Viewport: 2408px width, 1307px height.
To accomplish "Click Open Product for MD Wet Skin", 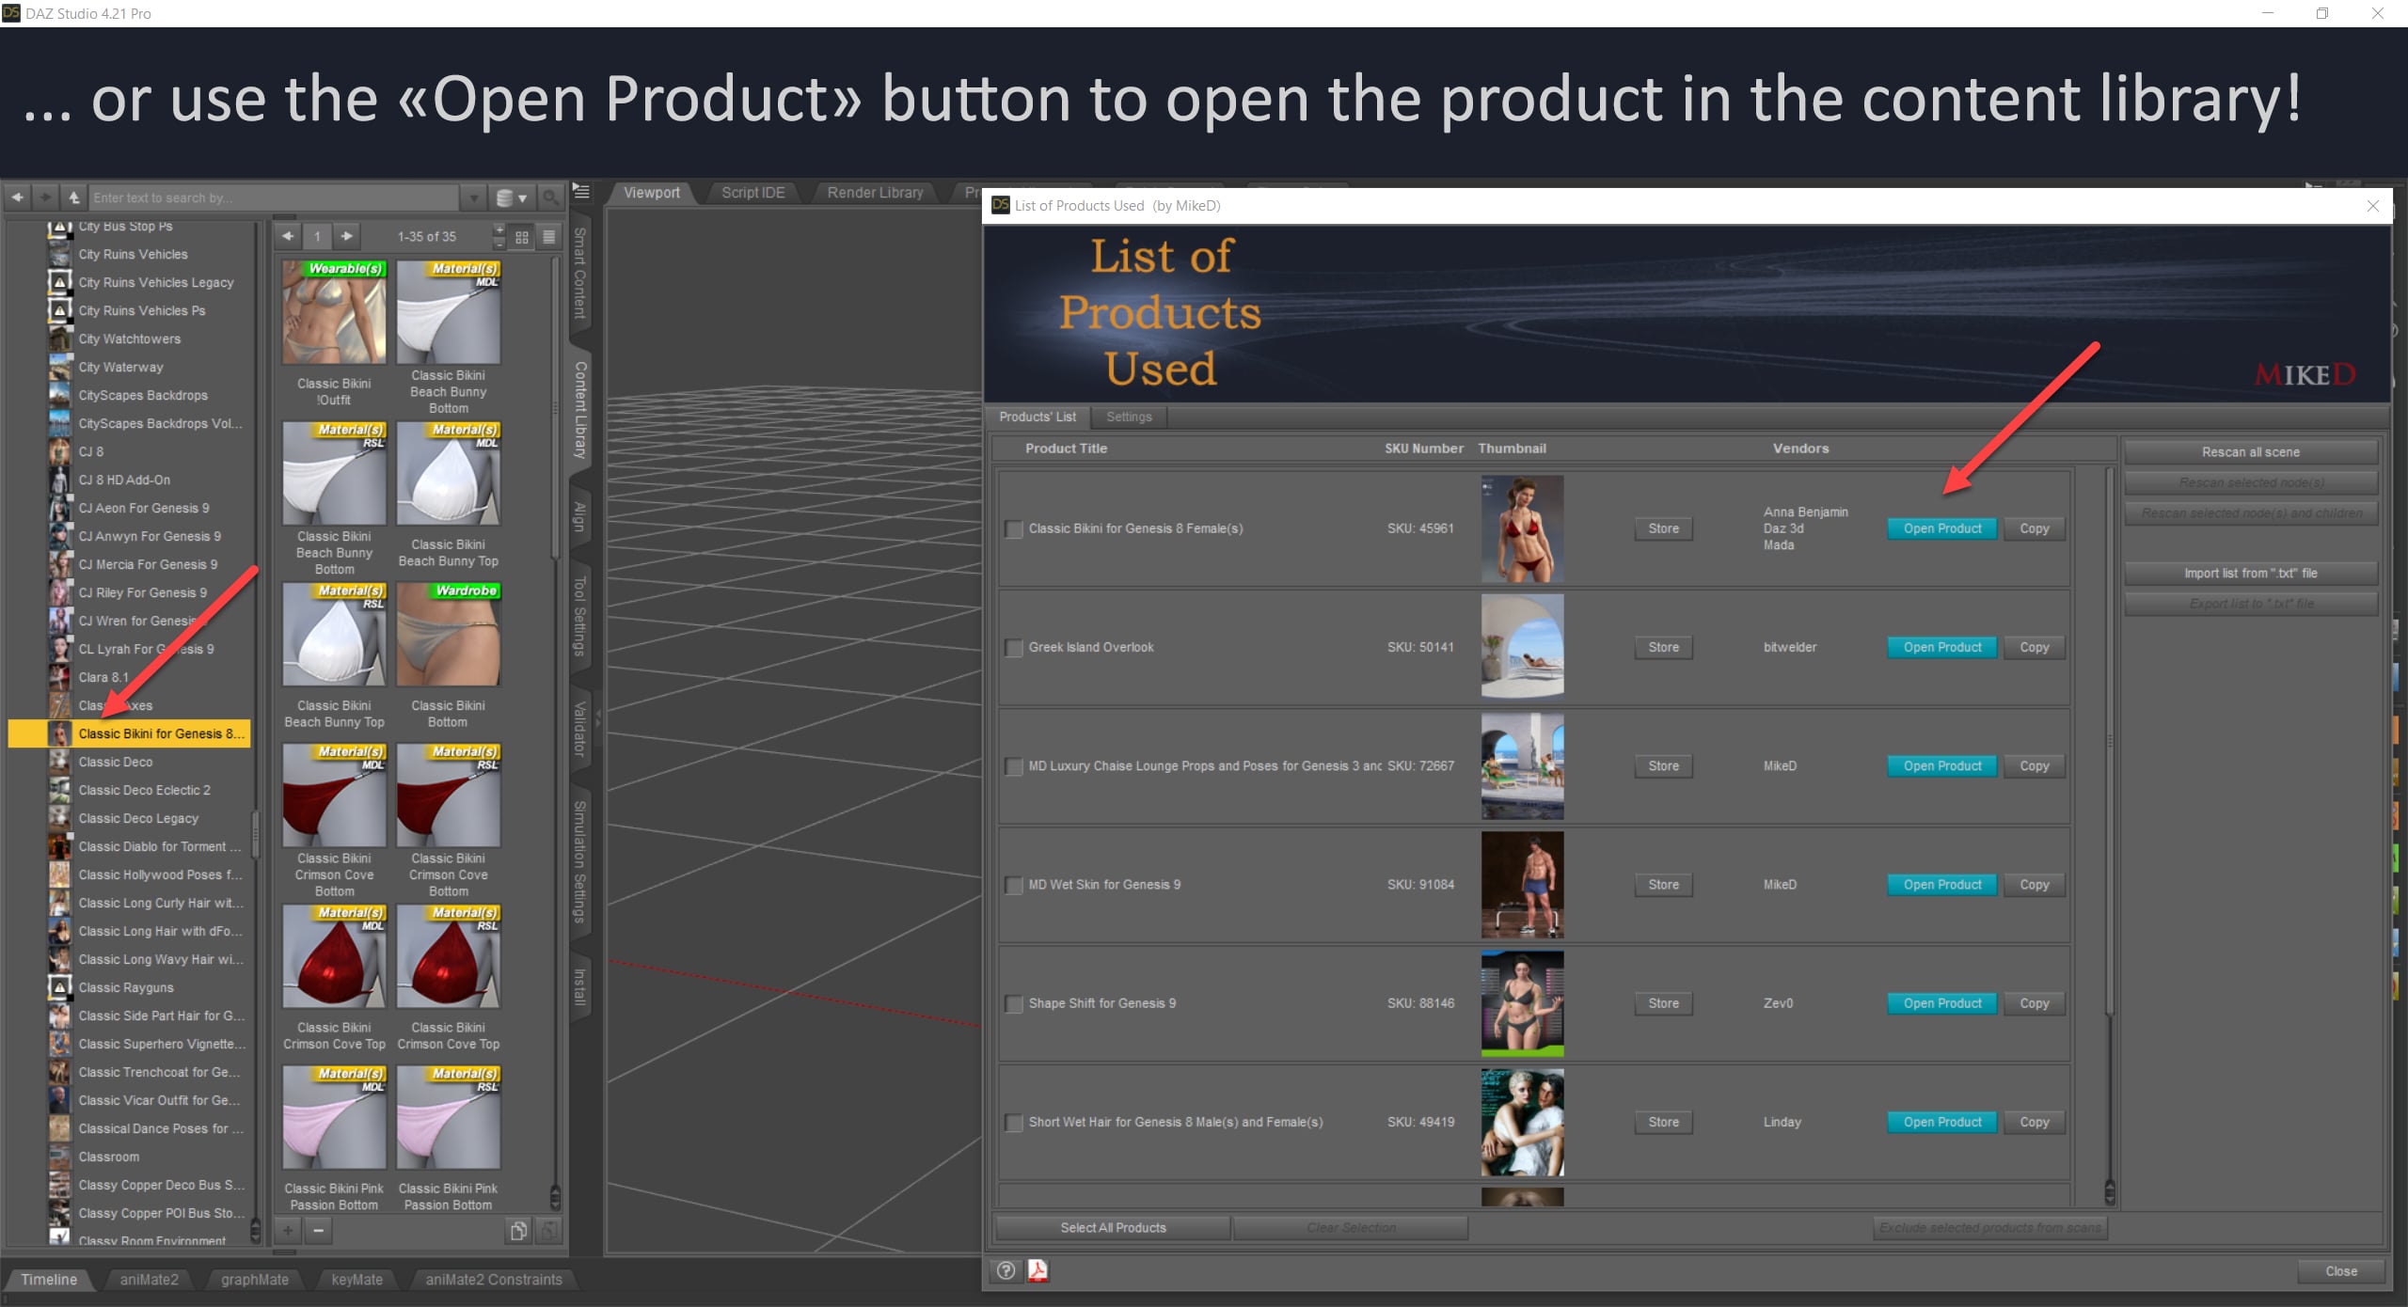I will 1941,884.
